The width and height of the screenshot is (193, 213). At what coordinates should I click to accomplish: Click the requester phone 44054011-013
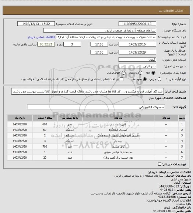pyautogui.click(x=163, y=211)
